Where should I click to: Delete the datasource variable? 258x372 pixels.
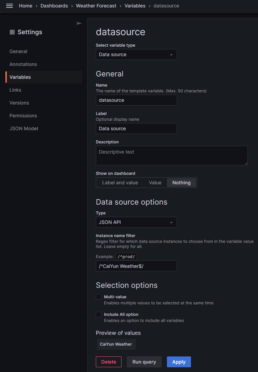[109, 362]
